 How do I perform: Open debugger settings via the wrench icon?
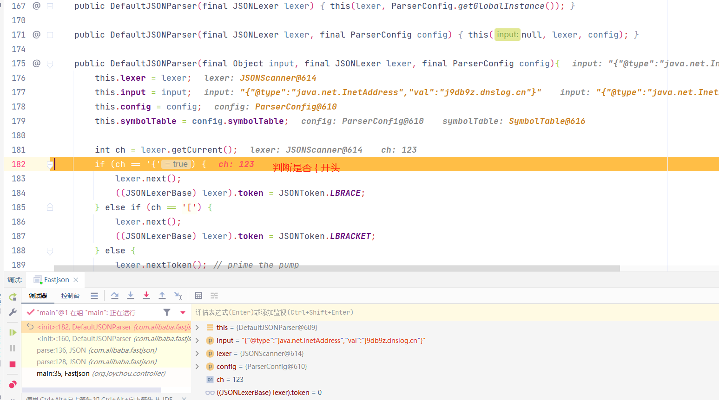click(x=13, y=312)
